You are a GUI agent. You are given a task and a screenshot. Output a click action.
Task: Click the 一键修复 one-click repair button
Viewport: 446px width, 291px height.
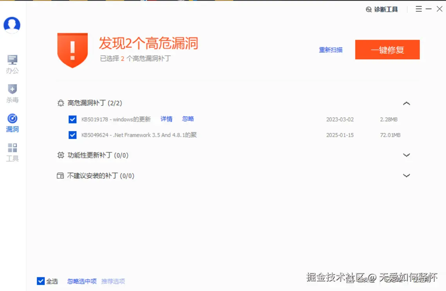(387, 50)
